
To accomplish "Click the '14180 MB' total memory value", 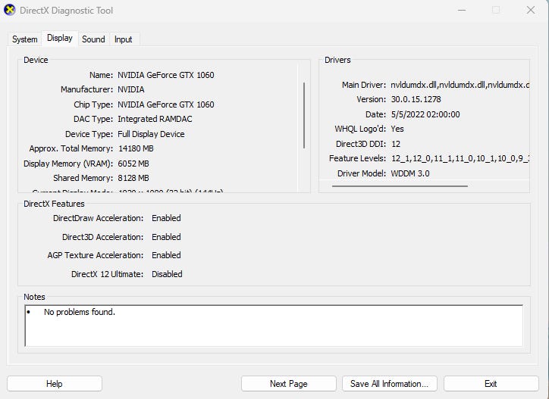I will click(x=136, y=148).
